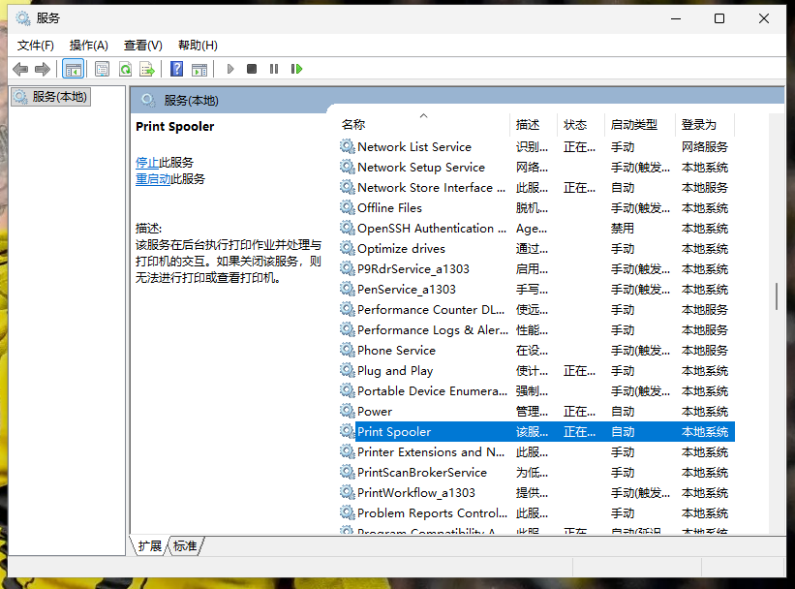Click the vertical scrollbar thumb of services list

pyautogui.click(x=777, y=296)
